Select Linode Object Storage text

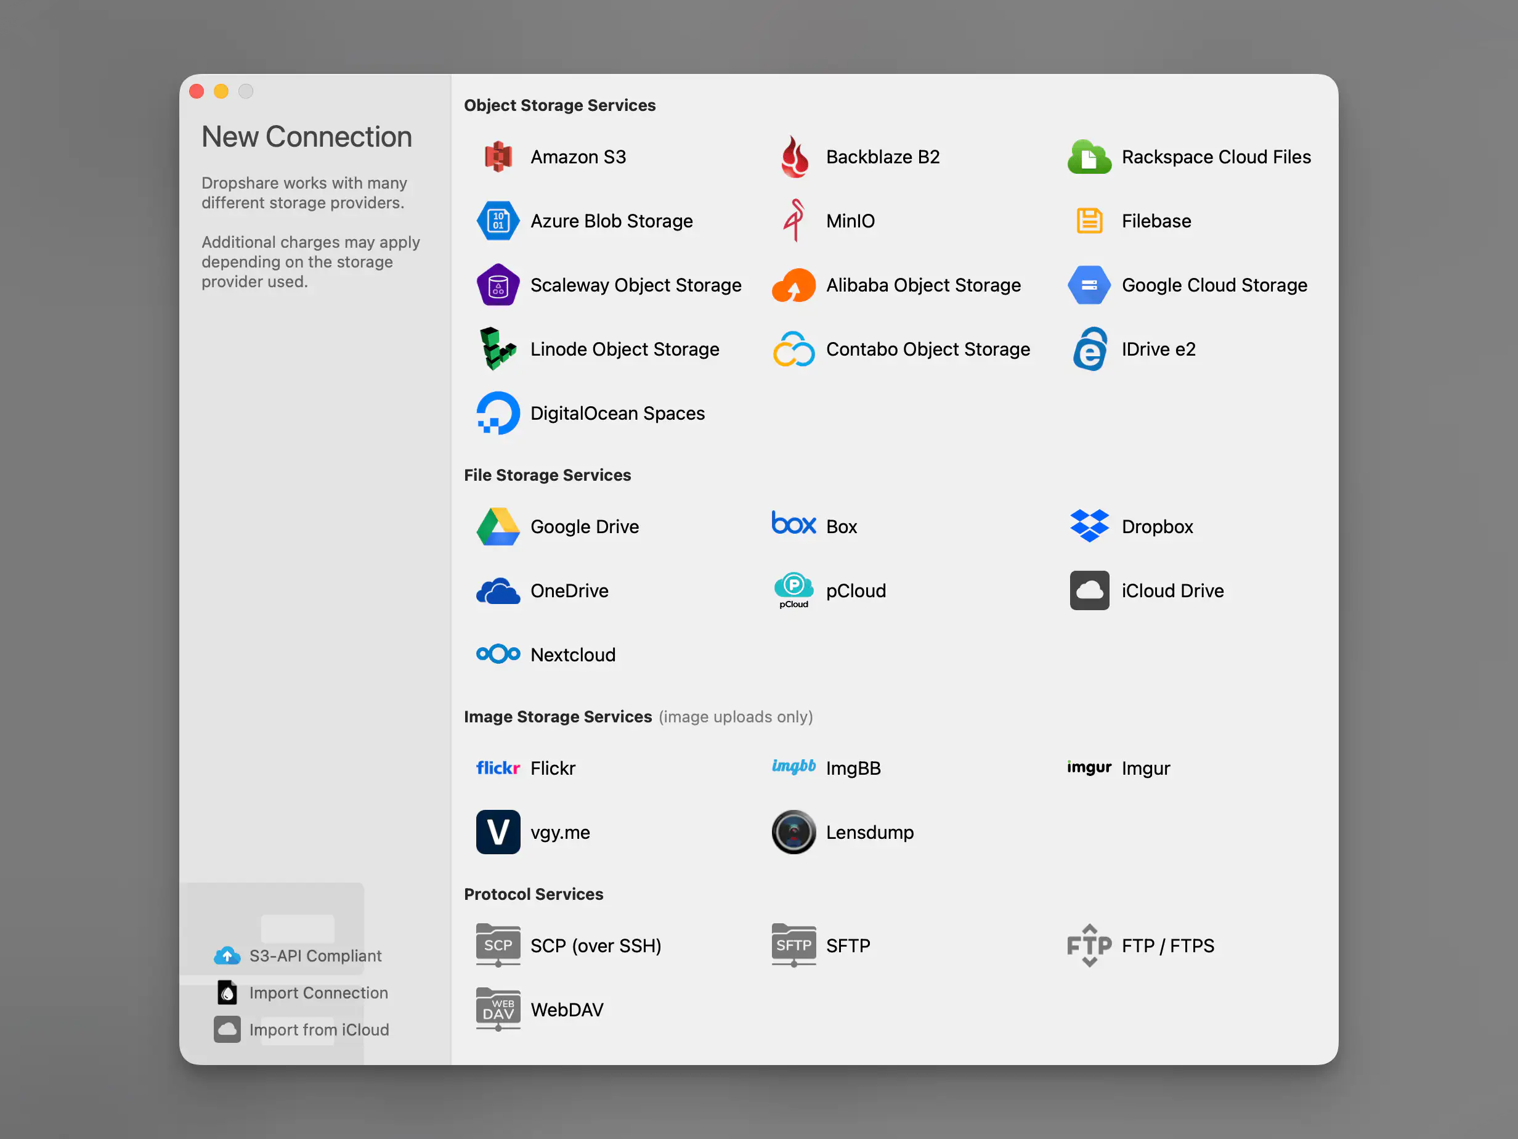click(x=625, y=349)
